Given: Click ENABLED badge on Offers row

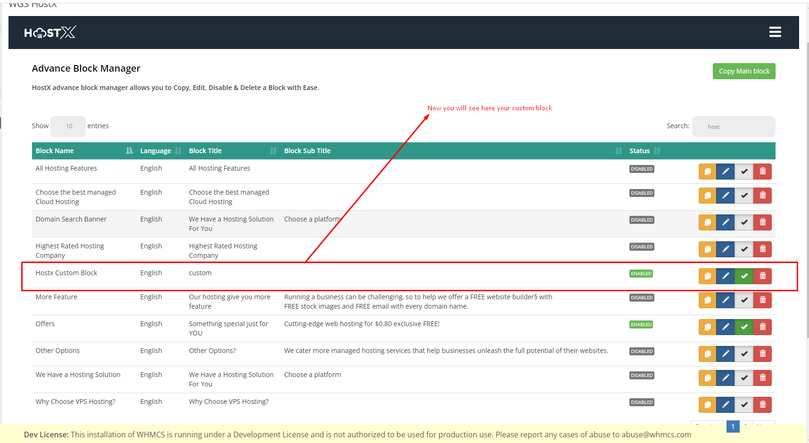Looking at the screenshot, I should [641, 325].
